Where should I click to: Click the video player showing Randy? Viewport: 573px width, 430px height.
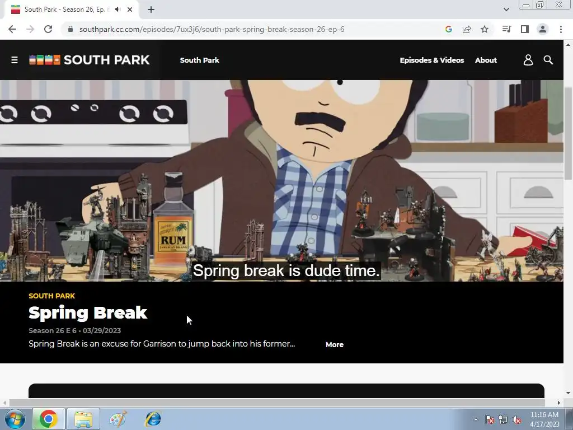pos(281,181)
